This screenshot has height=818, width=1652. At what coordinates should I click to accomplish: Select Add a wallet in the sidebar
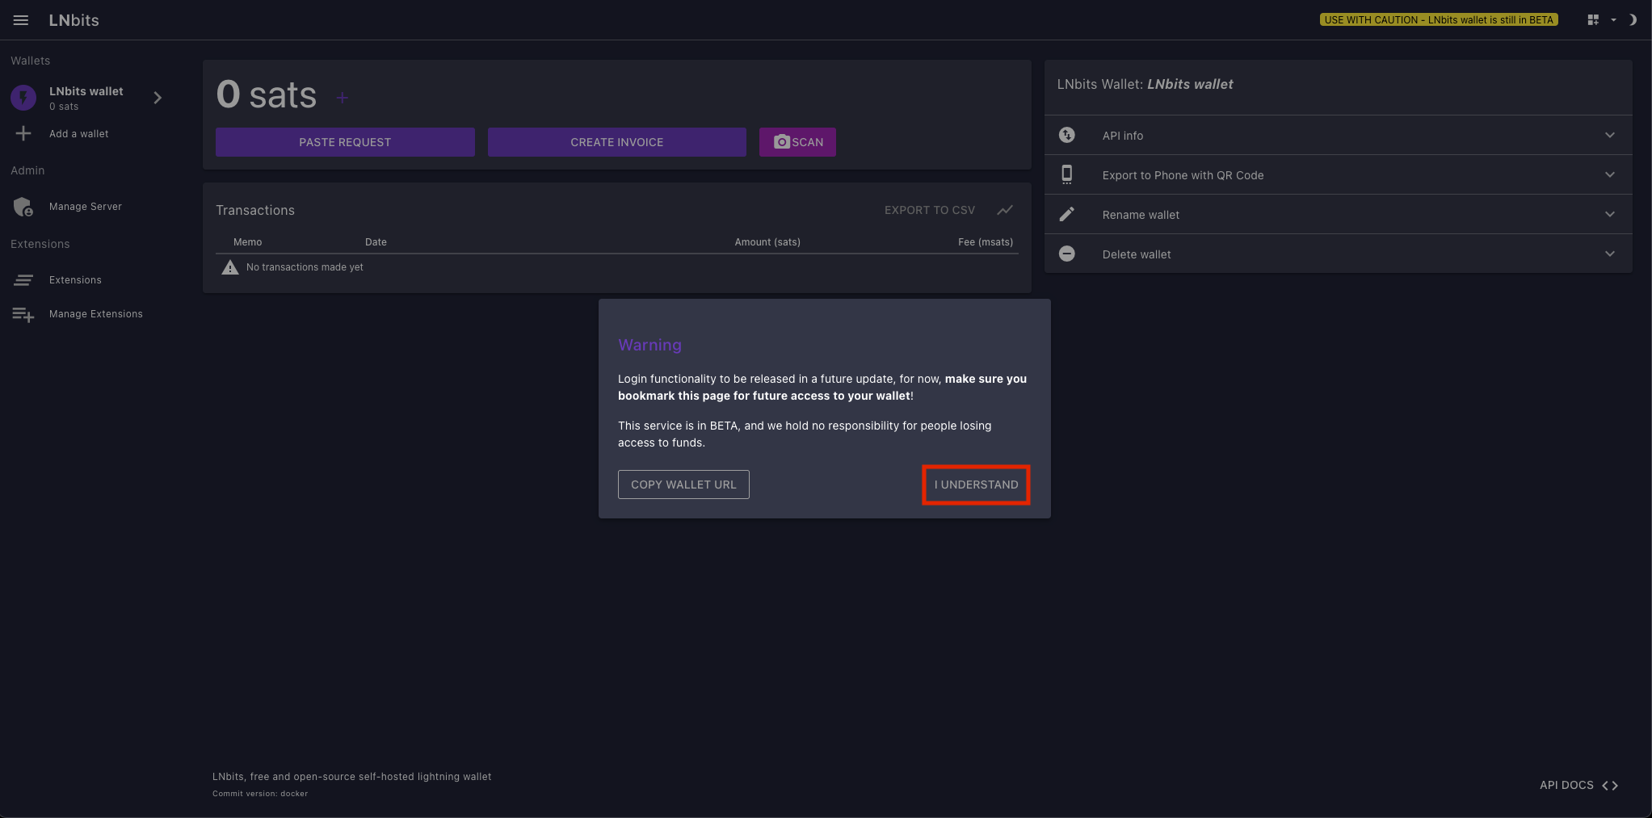[78, 133]
